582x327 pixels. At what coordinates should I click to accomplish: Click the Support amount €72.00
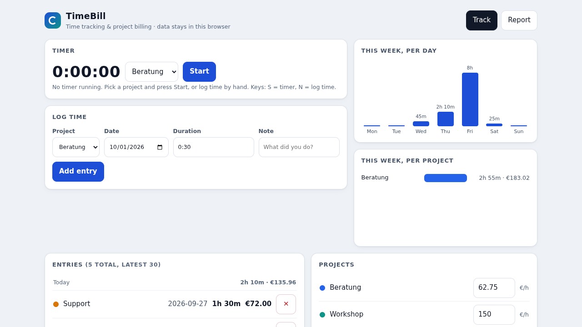pyautogui.click(x=258, y=304)
